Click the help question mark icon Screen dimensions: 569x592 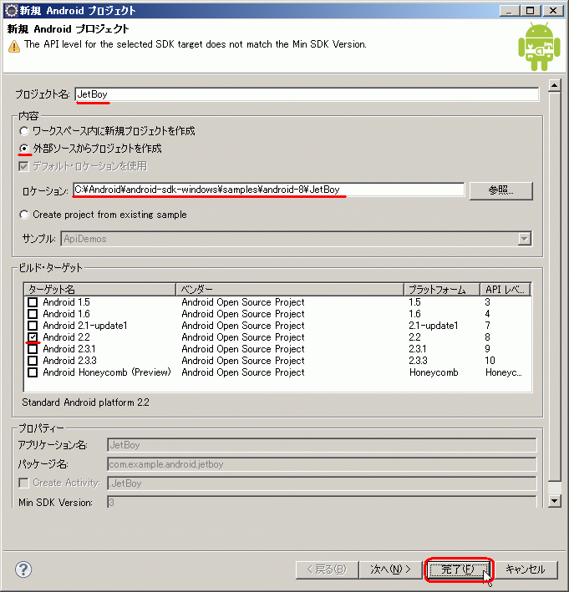click(23, 569)
